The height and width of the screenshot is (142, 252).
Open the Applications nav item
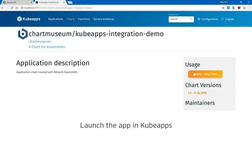pos(56,19)
